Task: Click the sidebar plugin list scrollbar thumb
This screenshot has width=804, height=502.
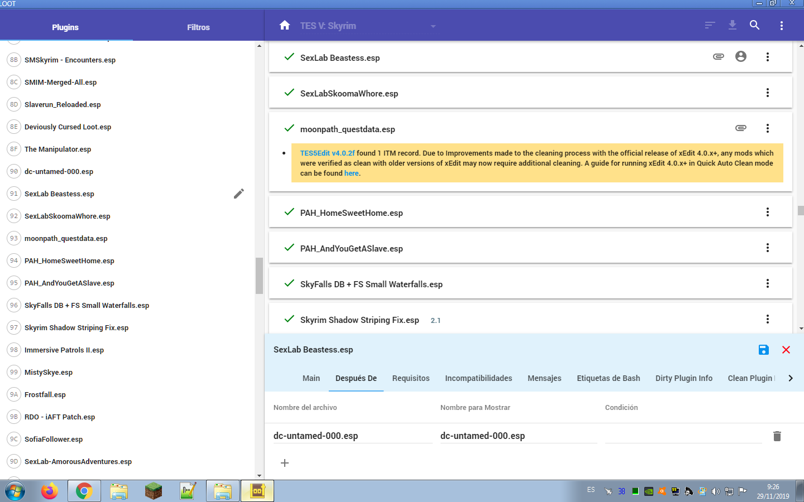Action: [259, 276]
